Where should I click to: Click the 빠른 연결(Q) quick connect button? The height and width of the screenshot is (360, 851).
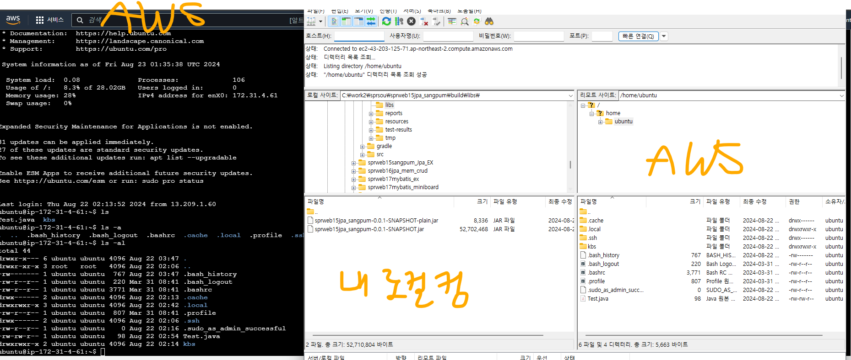coord(638,36)
